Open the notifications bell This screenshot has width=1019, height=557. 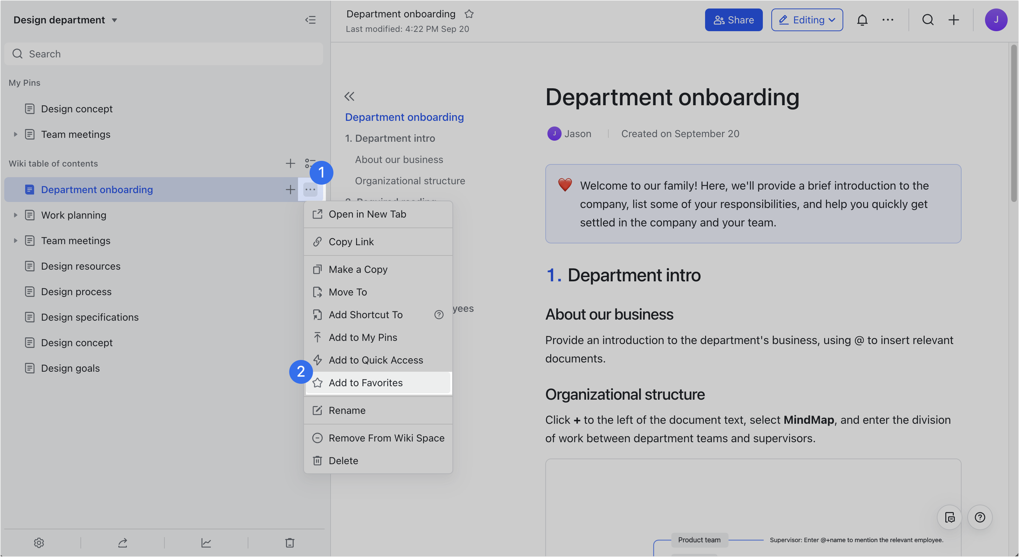[x=862, y=20]
